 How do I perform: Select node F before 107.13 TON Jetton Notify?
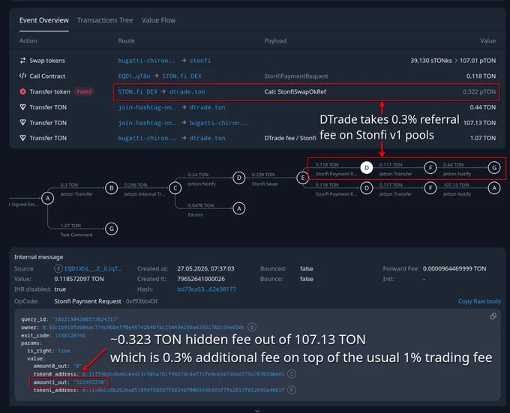pos(430,188)
